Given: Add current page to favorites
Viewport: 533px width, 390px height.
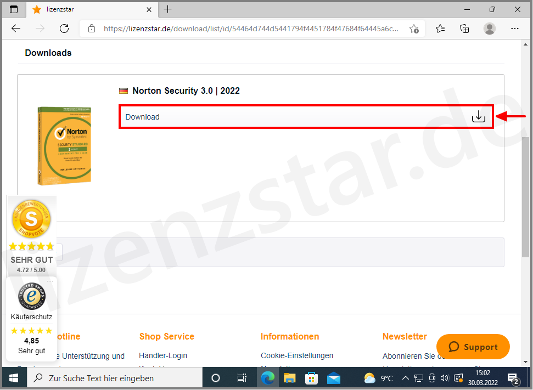Looking at the screenshot, I should pos(414,29).
